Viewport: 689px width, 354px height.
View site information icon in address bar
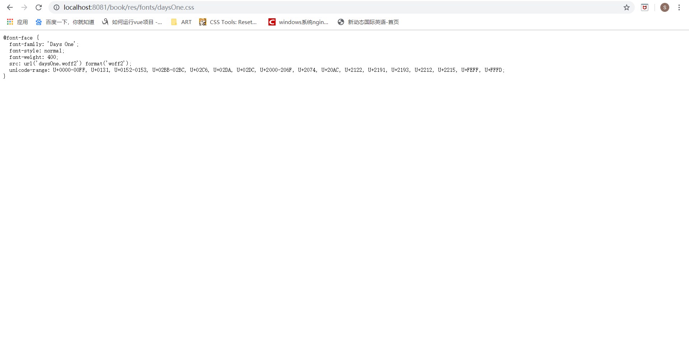(x=56, y=7)
